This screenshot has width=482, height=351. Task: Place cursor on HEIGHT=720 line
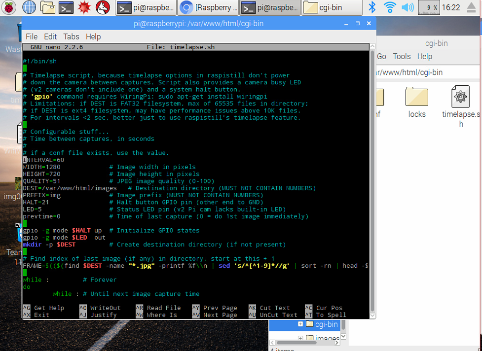41,174
